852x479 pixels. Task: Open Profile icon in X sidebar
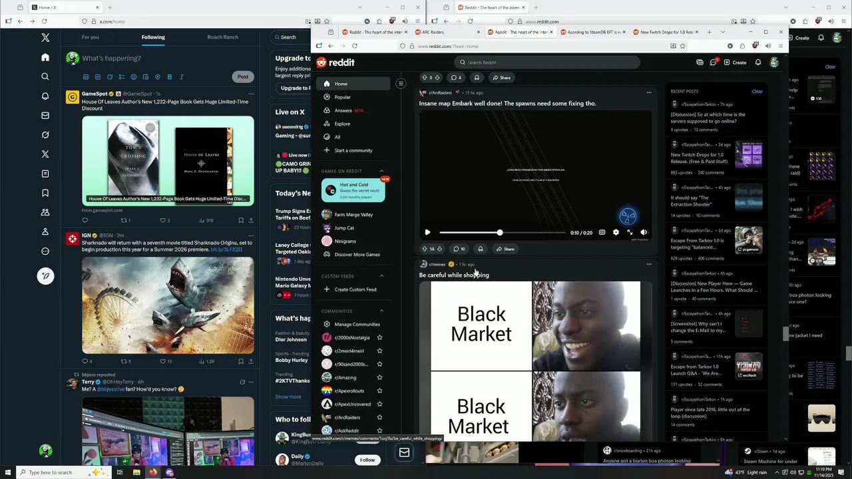point(45,232)
